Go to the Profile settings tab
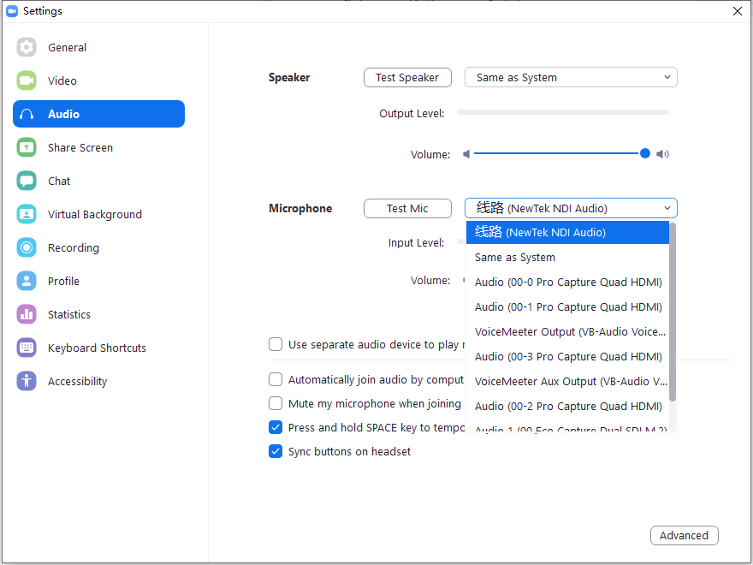753x565 pixels. click(63, 281)
